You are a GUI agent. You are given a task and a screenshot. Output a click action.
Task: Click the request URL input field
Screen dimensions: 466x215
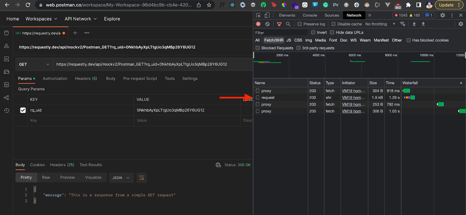tap(153, 64)
